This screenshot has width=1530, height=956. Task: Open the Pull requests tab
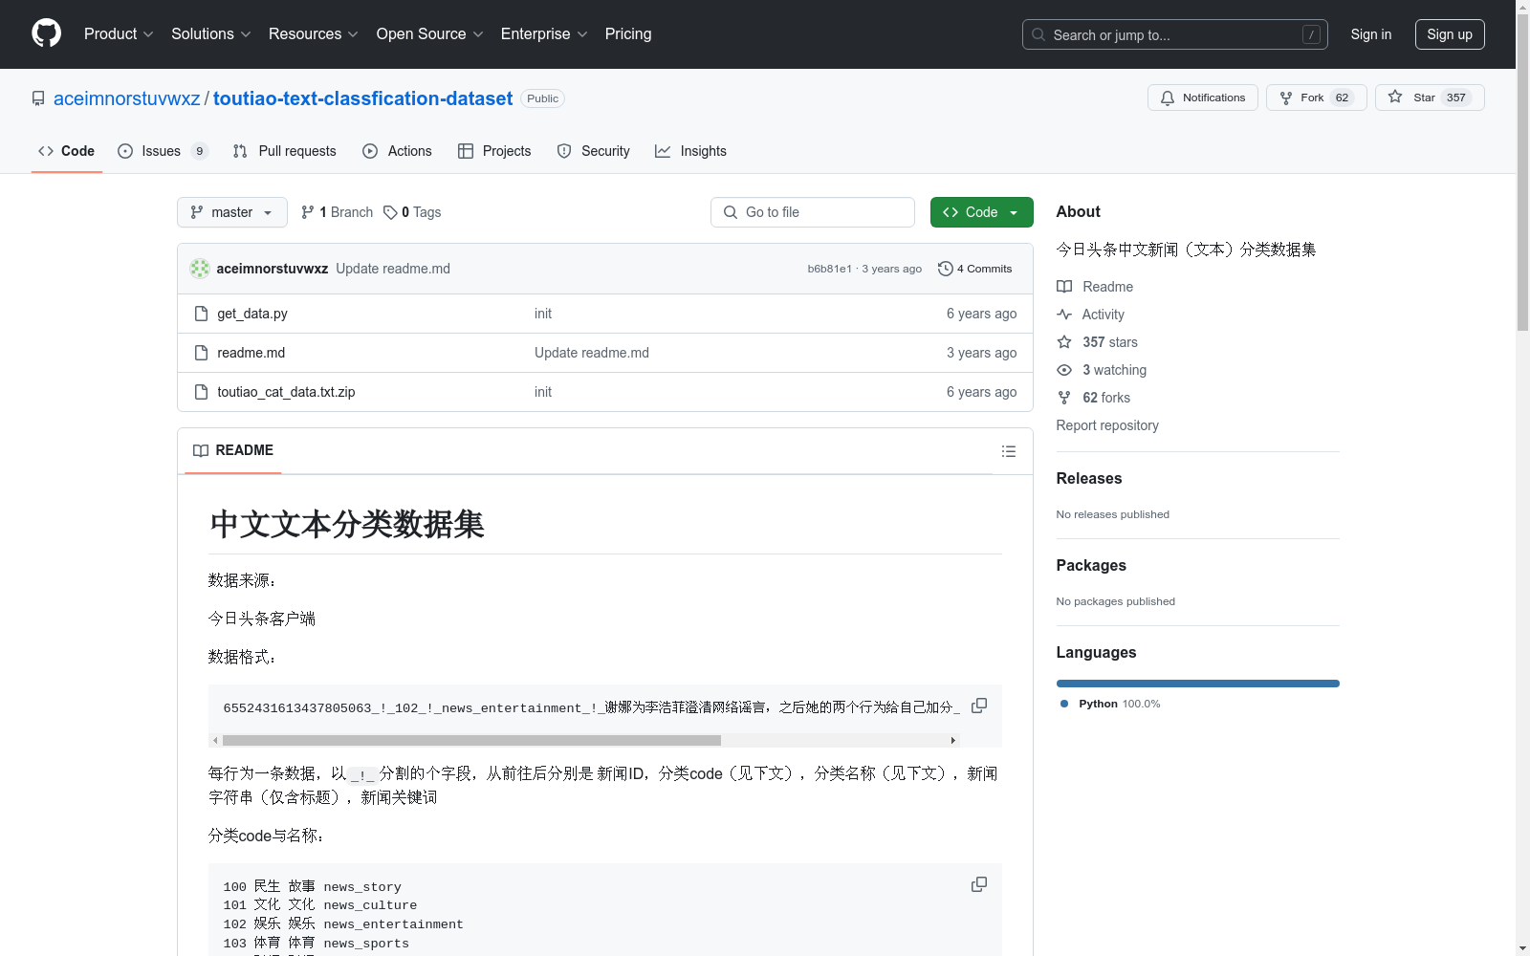tap(285, 151)
